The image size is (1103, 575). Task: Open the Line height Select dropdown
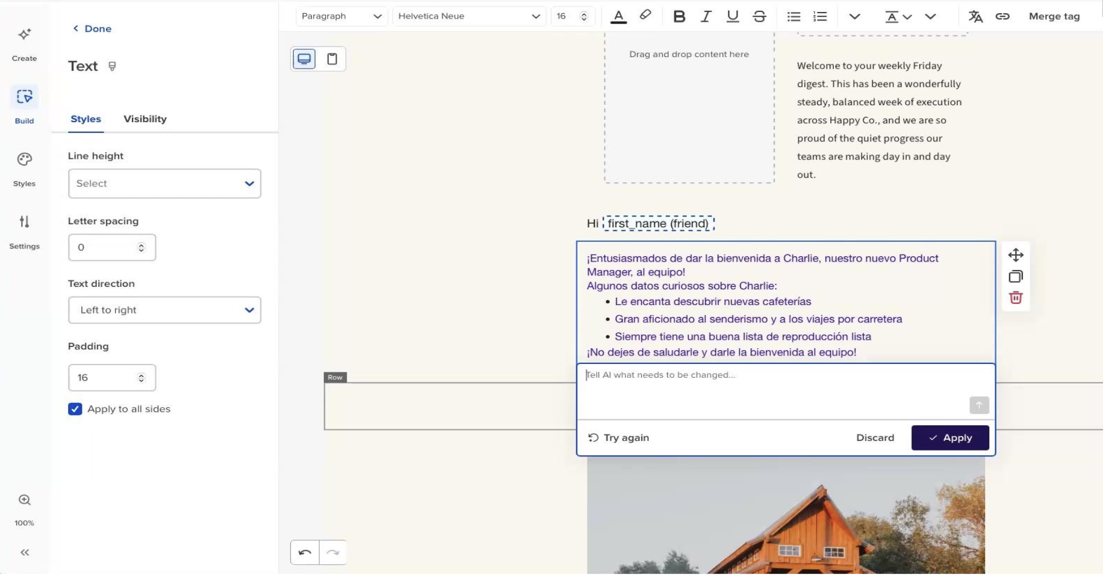(164, 183)
